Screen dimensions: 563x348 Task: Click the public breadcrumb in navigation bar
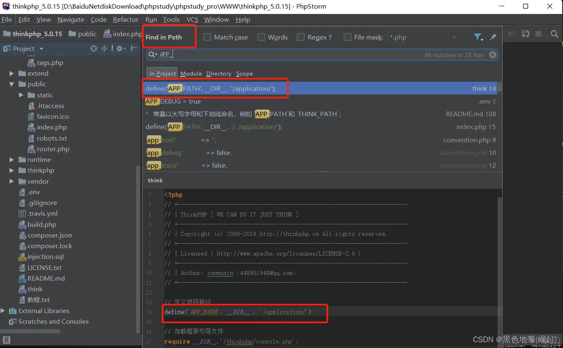(x=83, y=34)
